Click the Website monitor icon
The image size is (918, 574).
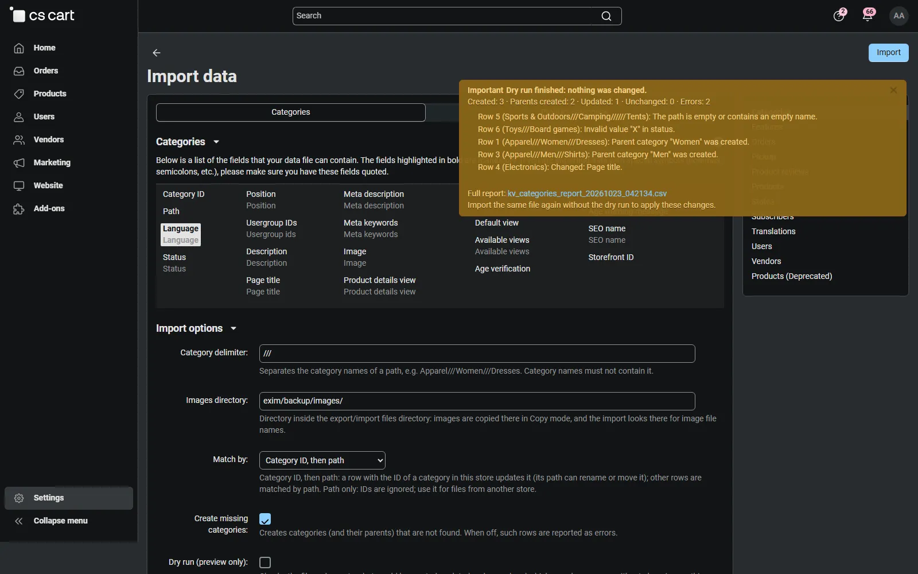point(19,186)
